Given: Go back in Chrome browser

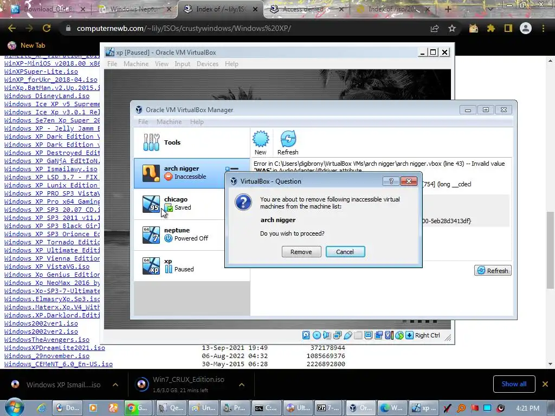Looking at the screenshot, I should pyautogui.click(x=12, y=28).
